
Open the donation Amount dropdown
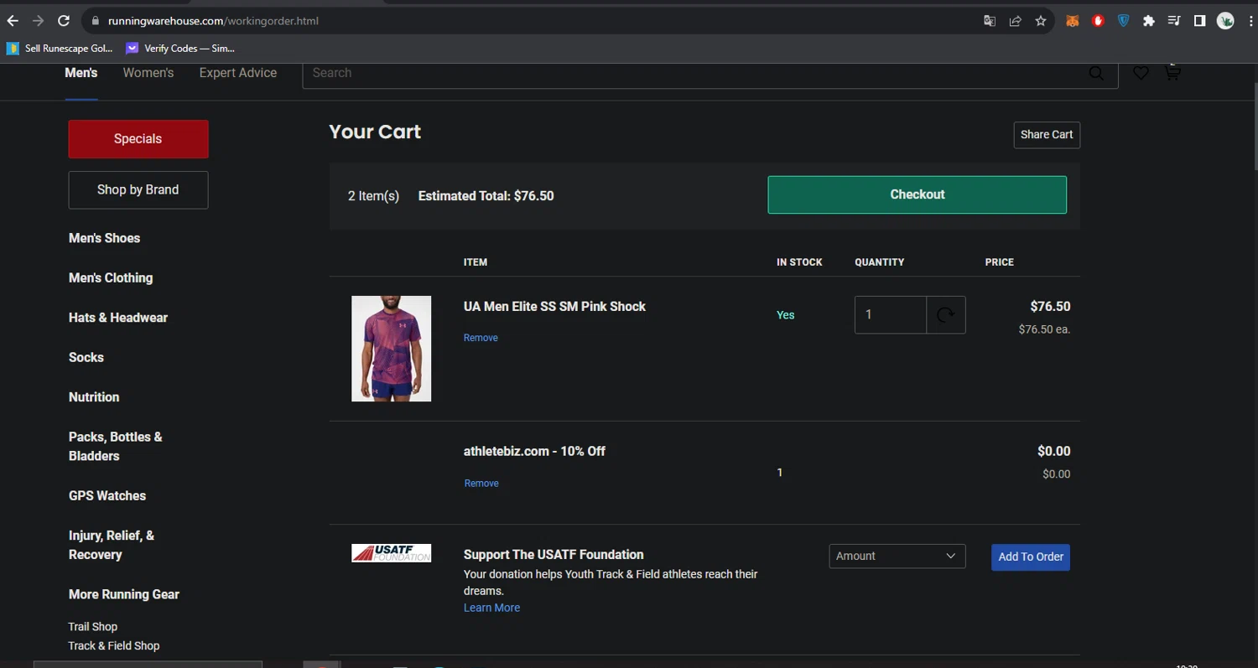tap(897, 557)
